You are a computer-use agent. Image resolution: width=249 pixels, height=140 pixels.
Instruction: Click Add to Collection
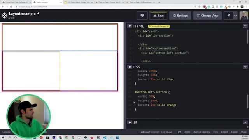click(x=202, y=132)
